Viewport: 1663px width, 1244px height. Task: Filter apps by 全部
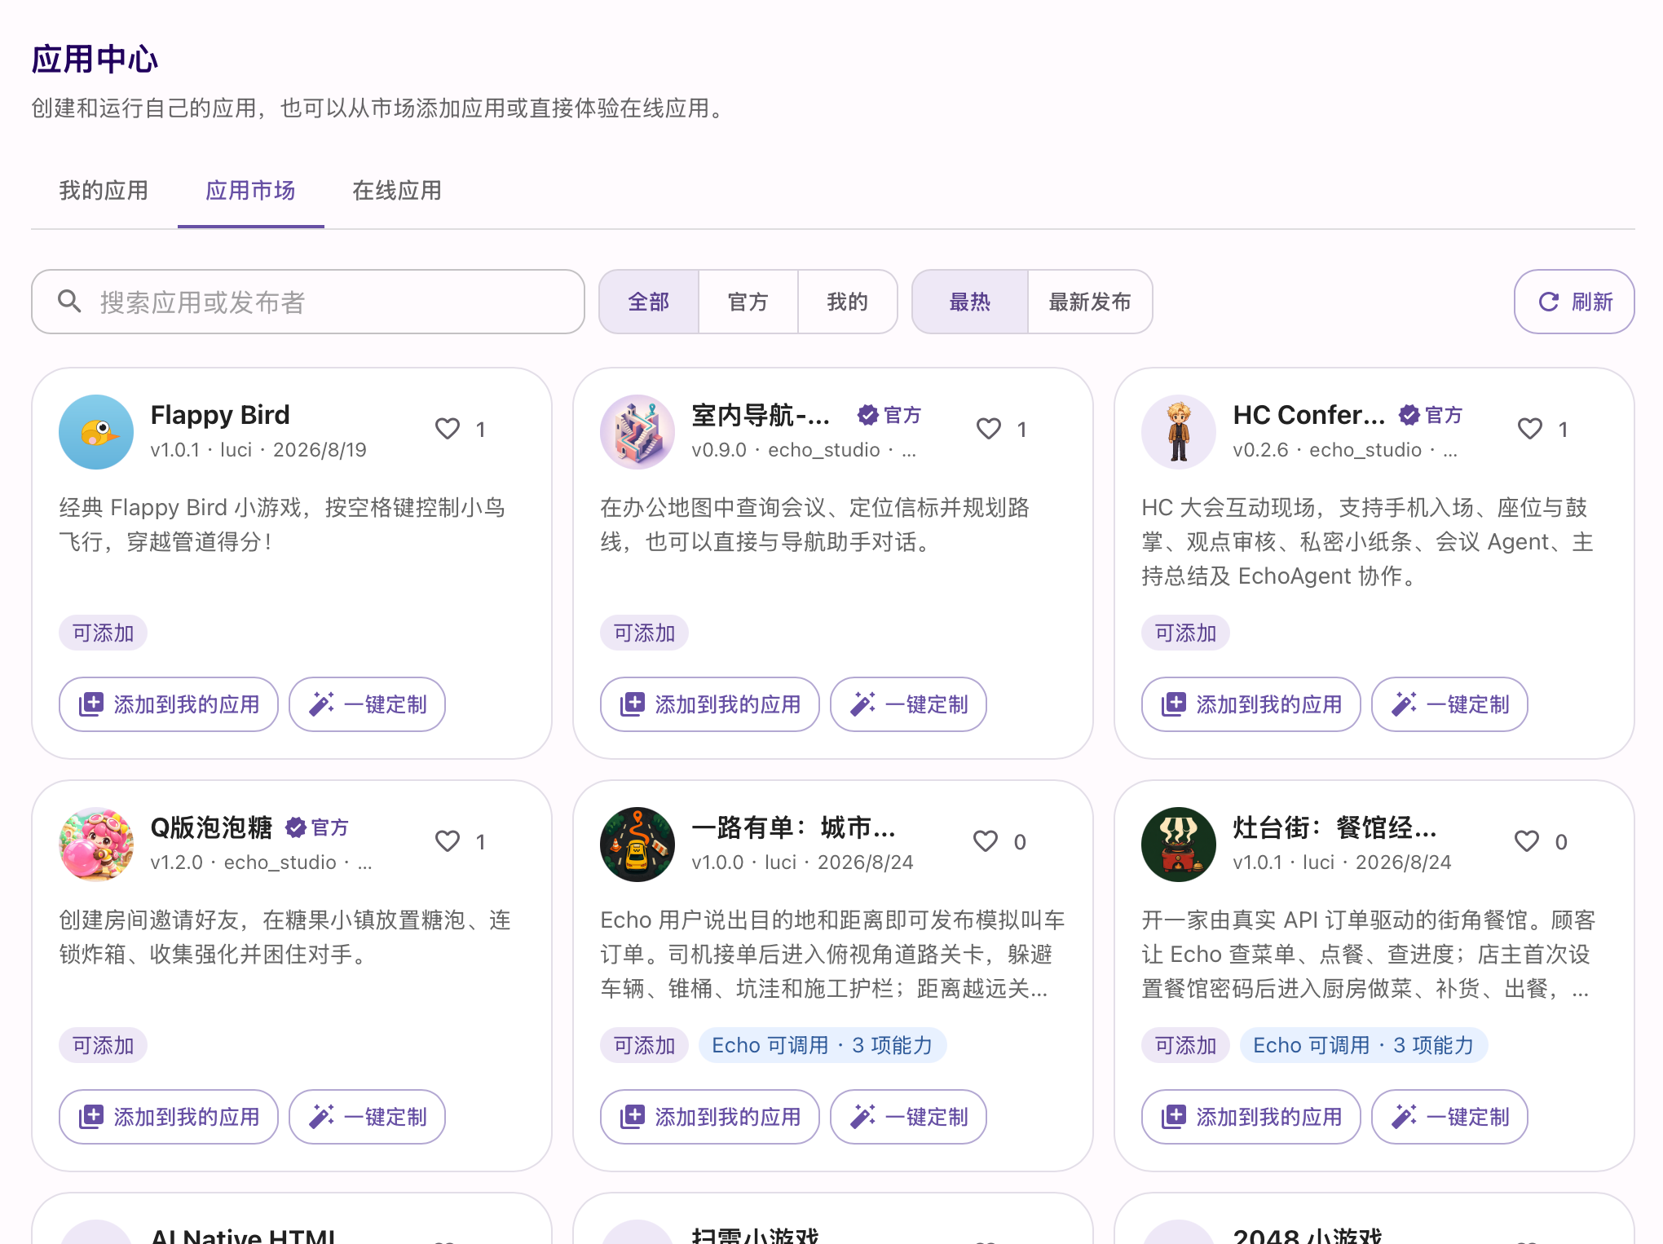649,302
